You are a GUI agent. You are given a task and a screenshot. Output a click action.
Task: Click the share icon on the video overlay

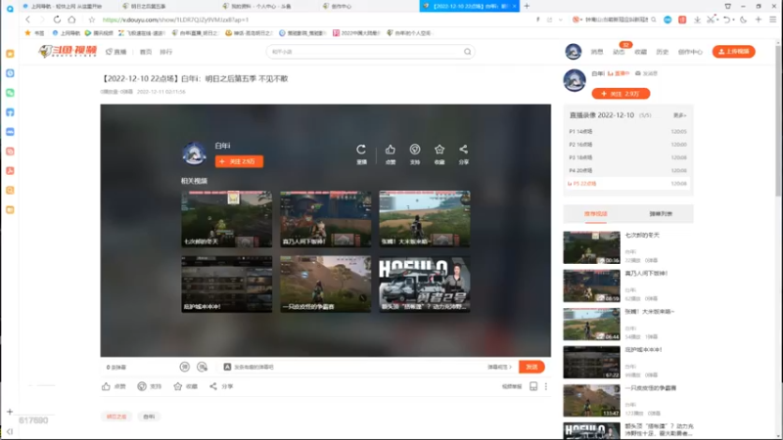463,150
